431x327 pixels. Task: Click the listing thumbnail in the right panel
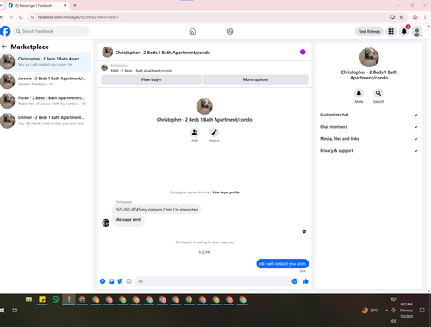(x=369, y=57)
